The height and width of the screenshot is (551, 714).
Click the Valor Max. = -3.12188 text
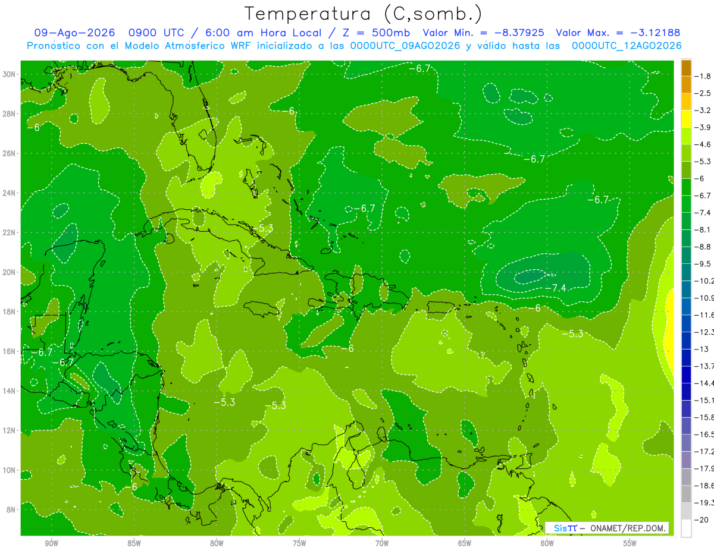coord(618,33)
